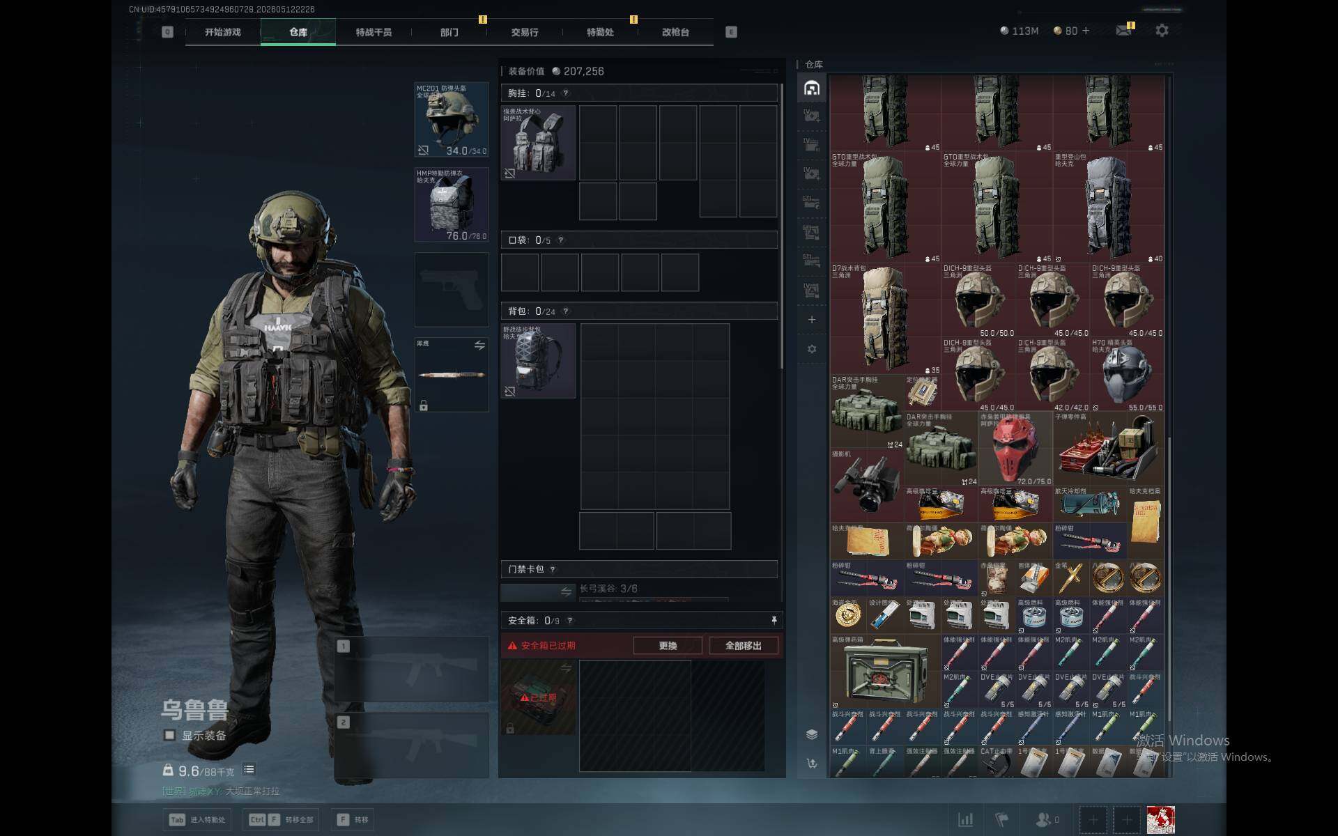Select the red helmet rated 72.0/75.0
Screen dimensions: 1338x836
coord(1015,449)
